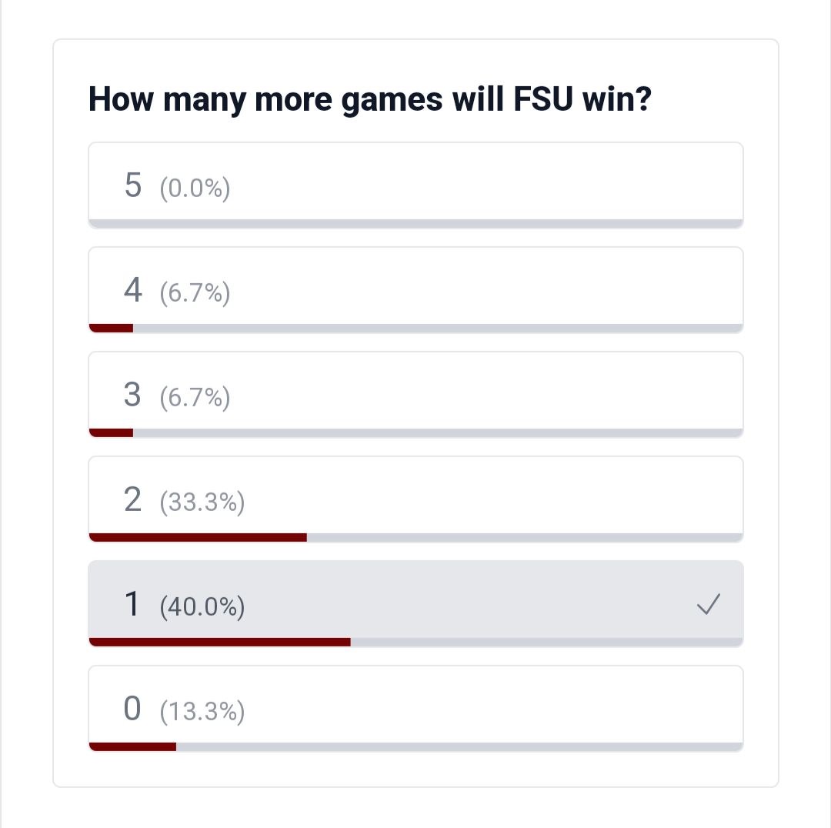This screenshot has width=831, height=828.
Task: Click the 33.3% result text
Action: pyautogui.click(x=202, y=502)
